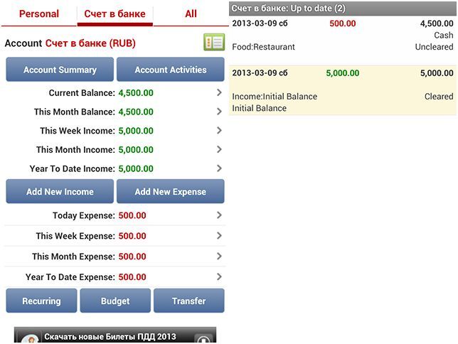
Task: Switch to the Personal tab
Action: 39,14
